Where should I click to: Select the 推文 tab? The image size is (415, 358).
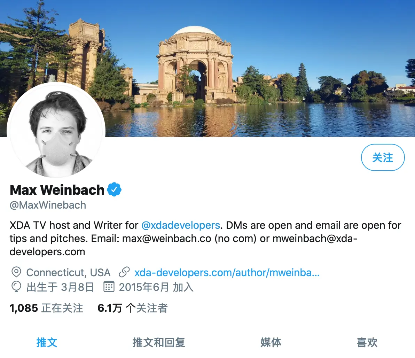click(47, 342)
